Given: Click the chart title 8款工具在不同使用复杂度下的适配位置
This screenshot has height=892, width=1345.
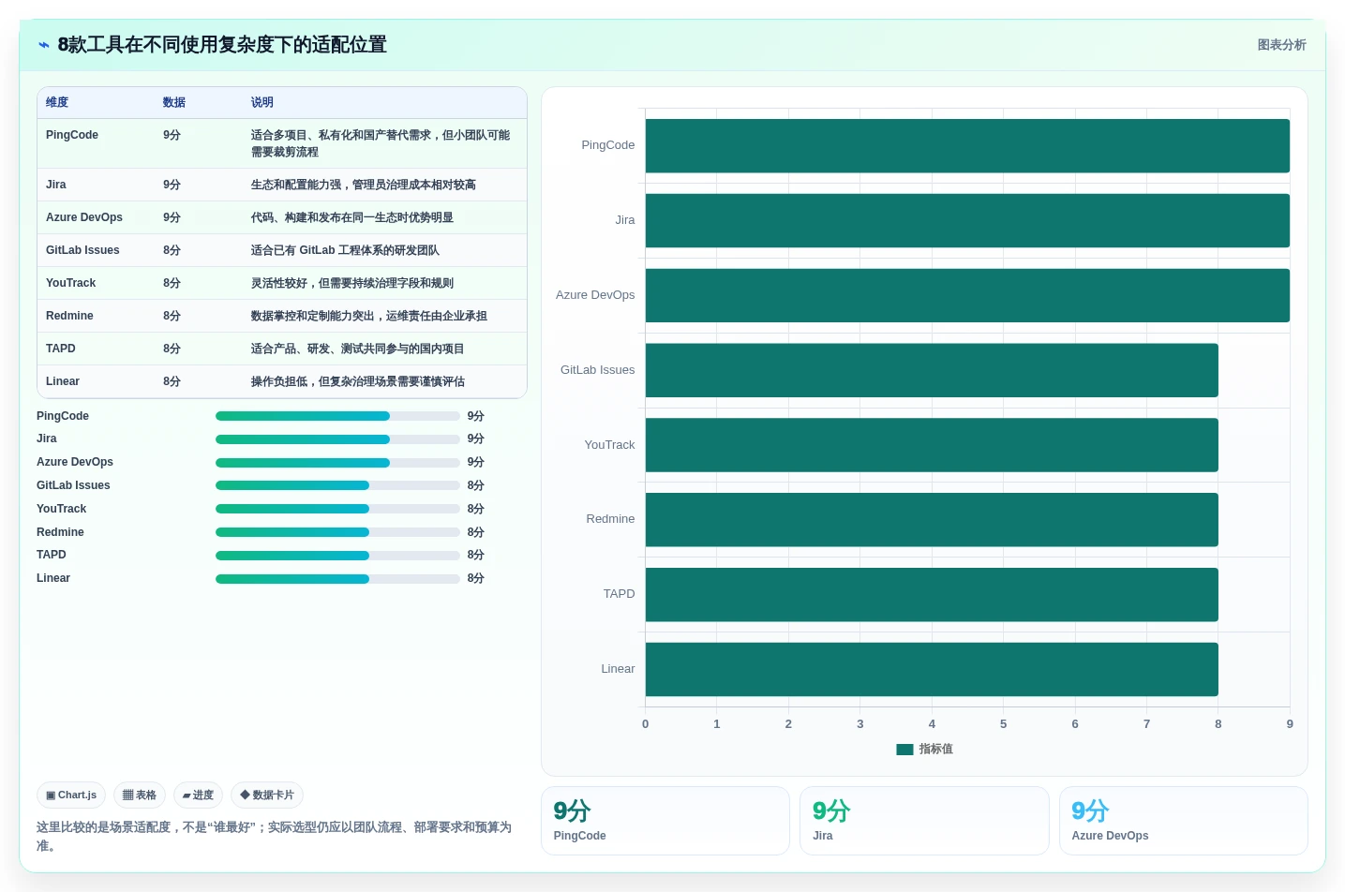Looking at the screenshot, I should pos(222,45).
